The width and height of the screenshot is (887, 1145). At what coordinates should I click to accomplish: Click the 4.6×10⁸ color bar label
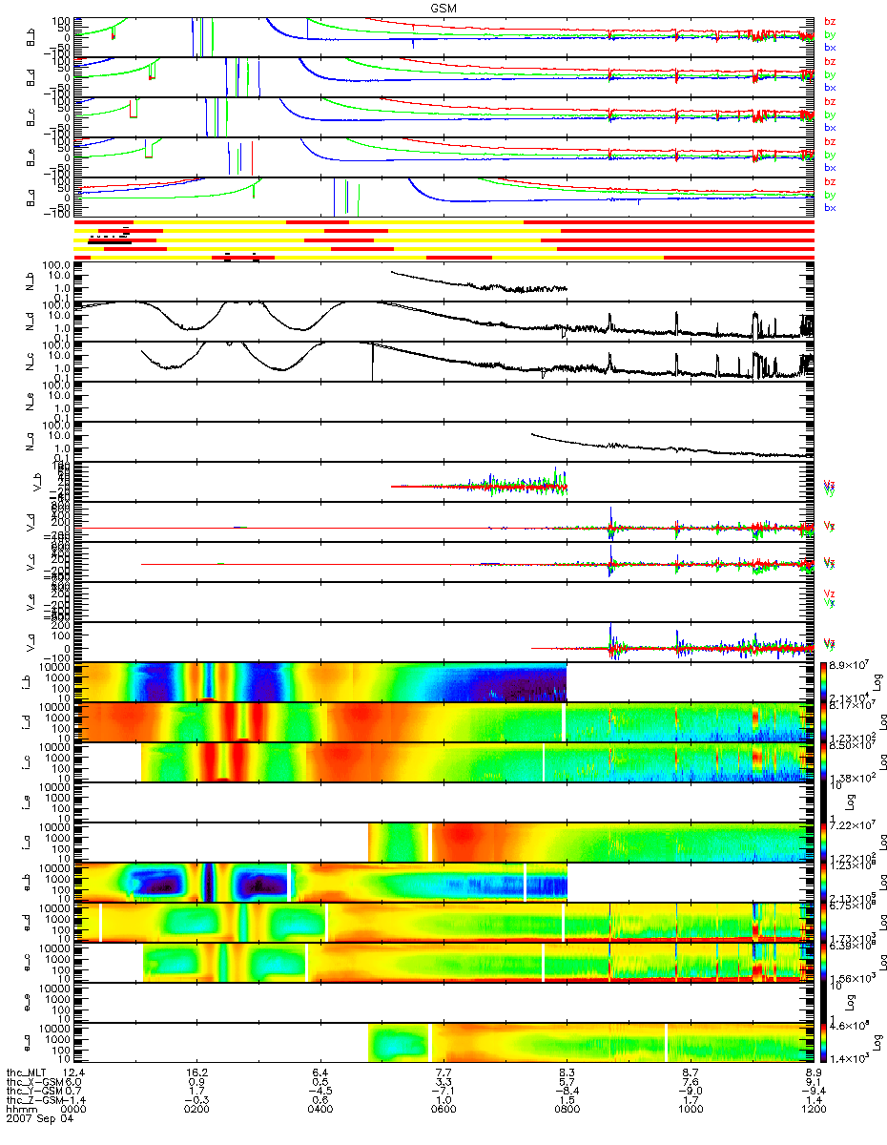pyautogui.click(x=849, y=1023)
